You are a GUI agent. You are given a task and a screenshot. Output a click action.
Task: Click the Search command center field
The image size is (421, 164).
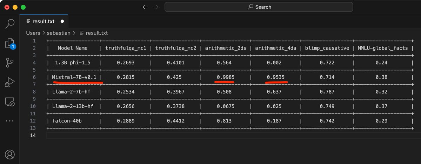tap(259, 7)
